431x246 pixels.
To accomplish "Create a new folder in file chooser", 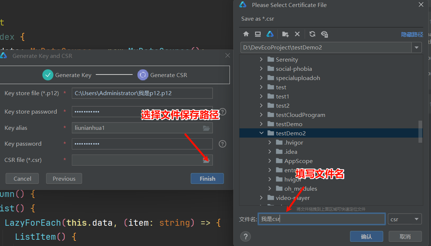I will (285, 34).
